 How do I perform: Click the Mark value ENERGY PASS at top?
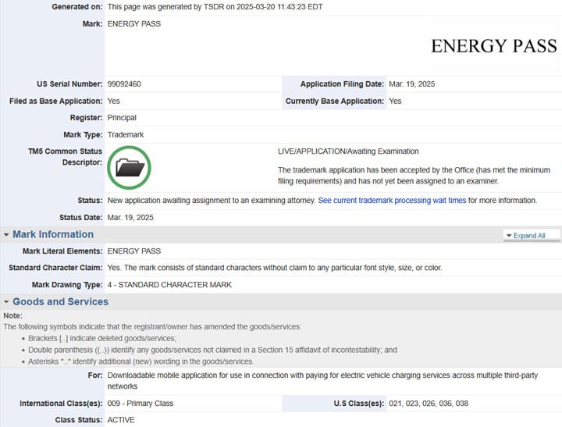coord(134,24)
